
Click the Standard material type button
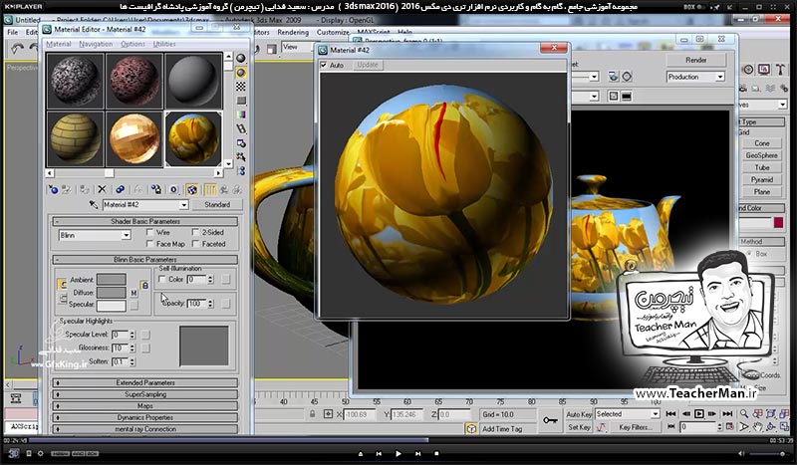(x=217, y=204)
